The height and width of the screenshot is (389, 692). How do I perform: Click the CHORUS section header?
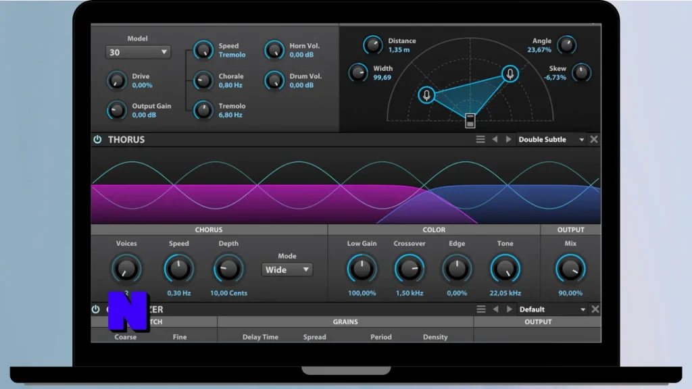[209, 230]
